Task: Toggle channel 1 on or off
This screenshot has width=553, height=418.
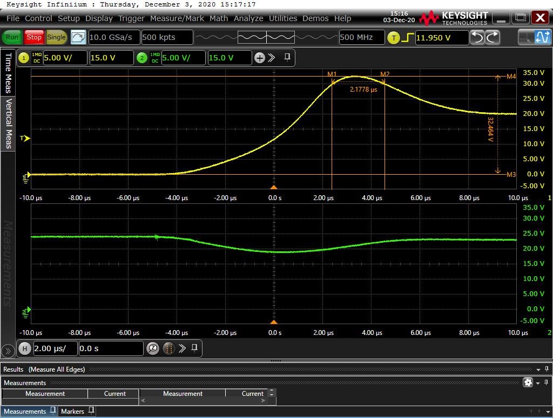Action: pyautogui.click(x=24, y=58)
